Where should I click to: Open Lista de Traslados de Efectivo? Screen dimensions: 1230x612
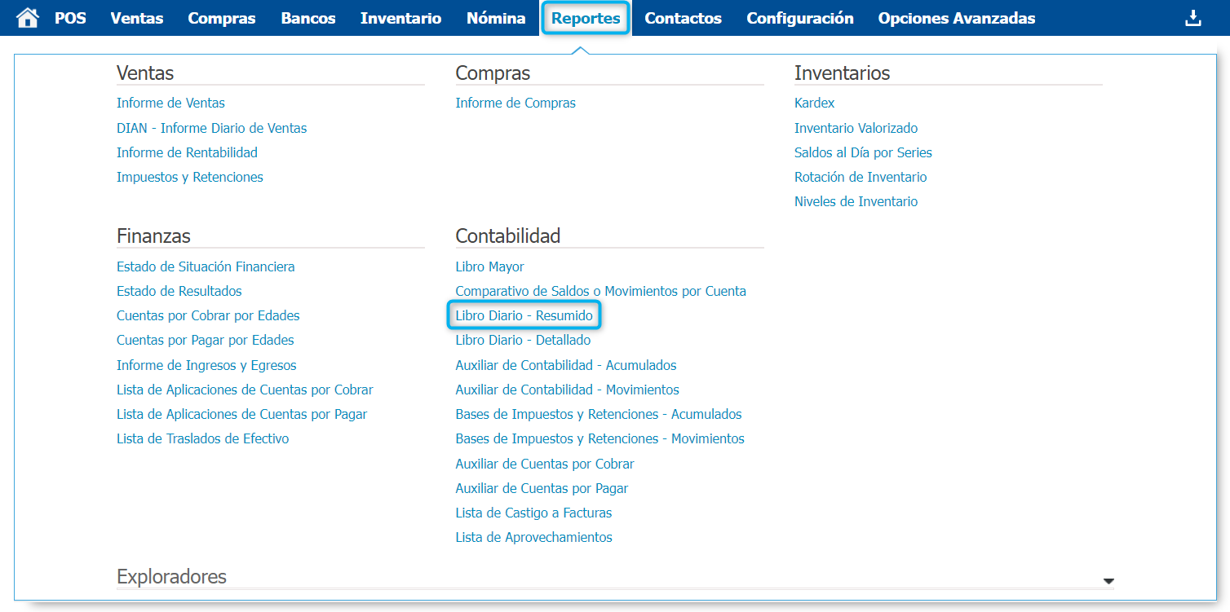tap(202, 438)
